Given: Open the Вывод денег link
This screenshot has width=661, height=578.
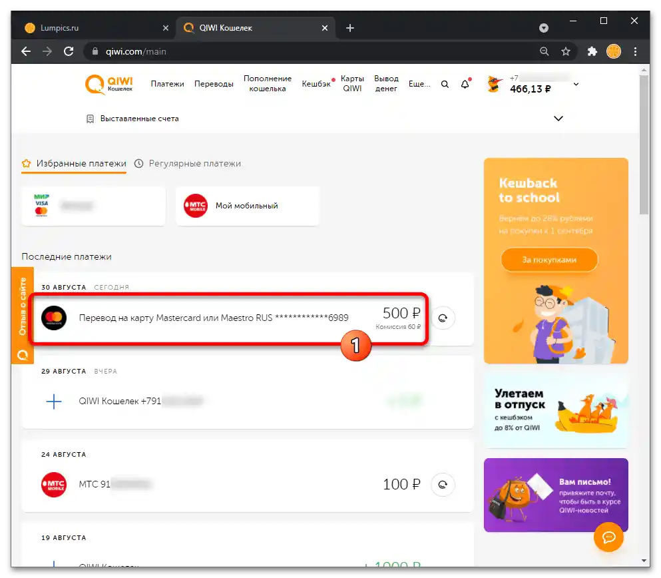Looking at the screenshot, I should pyautogui.click(x=386, y=84).
